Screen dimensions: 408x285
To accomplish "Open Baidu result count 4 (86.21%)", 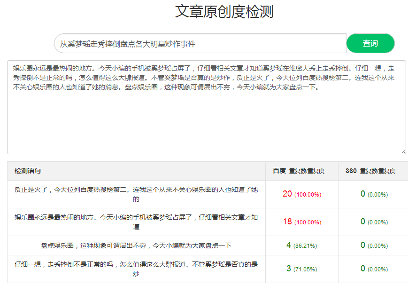I will [x=288, y=245].
